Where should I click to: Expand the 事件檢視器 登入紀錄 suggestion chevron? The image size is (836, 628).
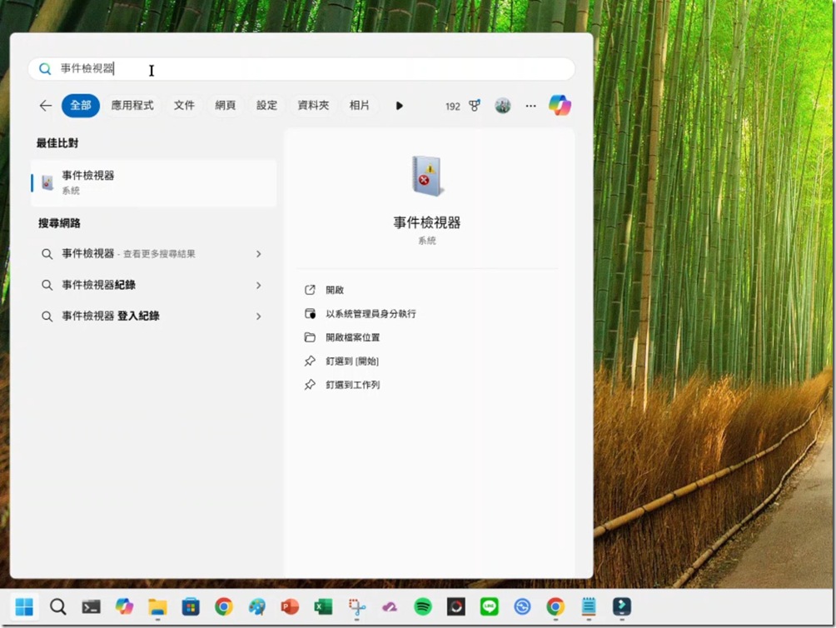[258, 316]
